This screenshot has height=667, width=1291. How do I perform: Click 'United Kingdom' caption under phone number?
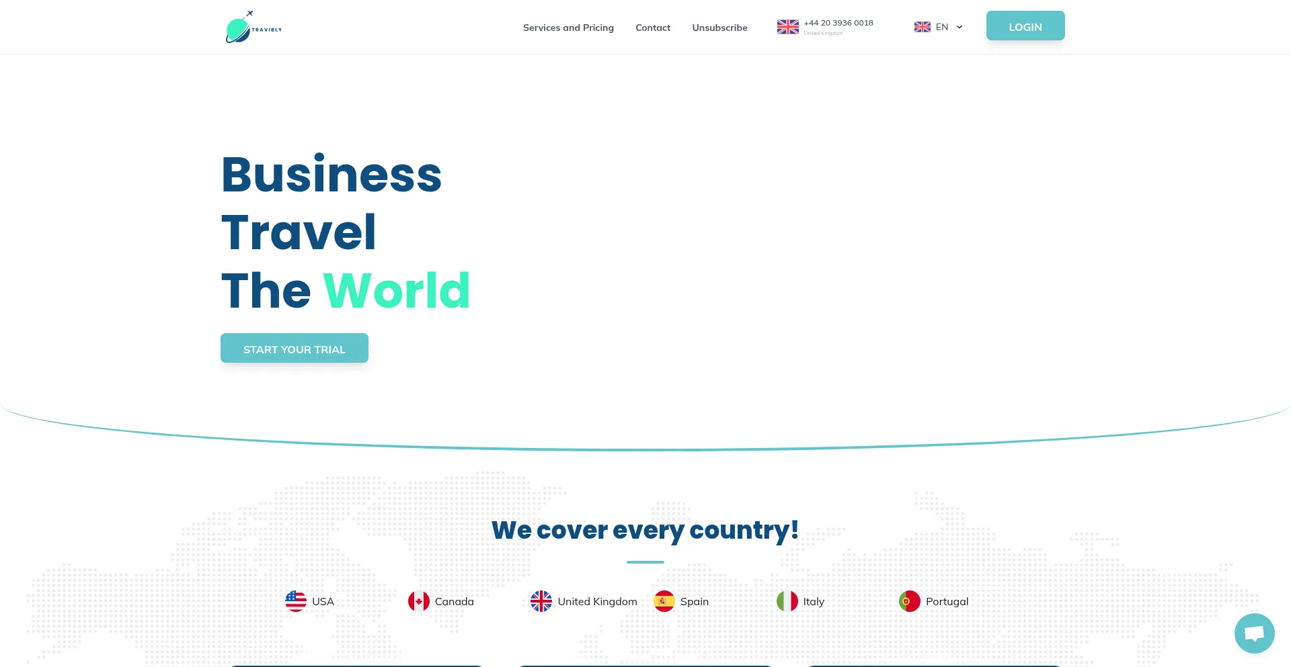(x=823, y=33)
